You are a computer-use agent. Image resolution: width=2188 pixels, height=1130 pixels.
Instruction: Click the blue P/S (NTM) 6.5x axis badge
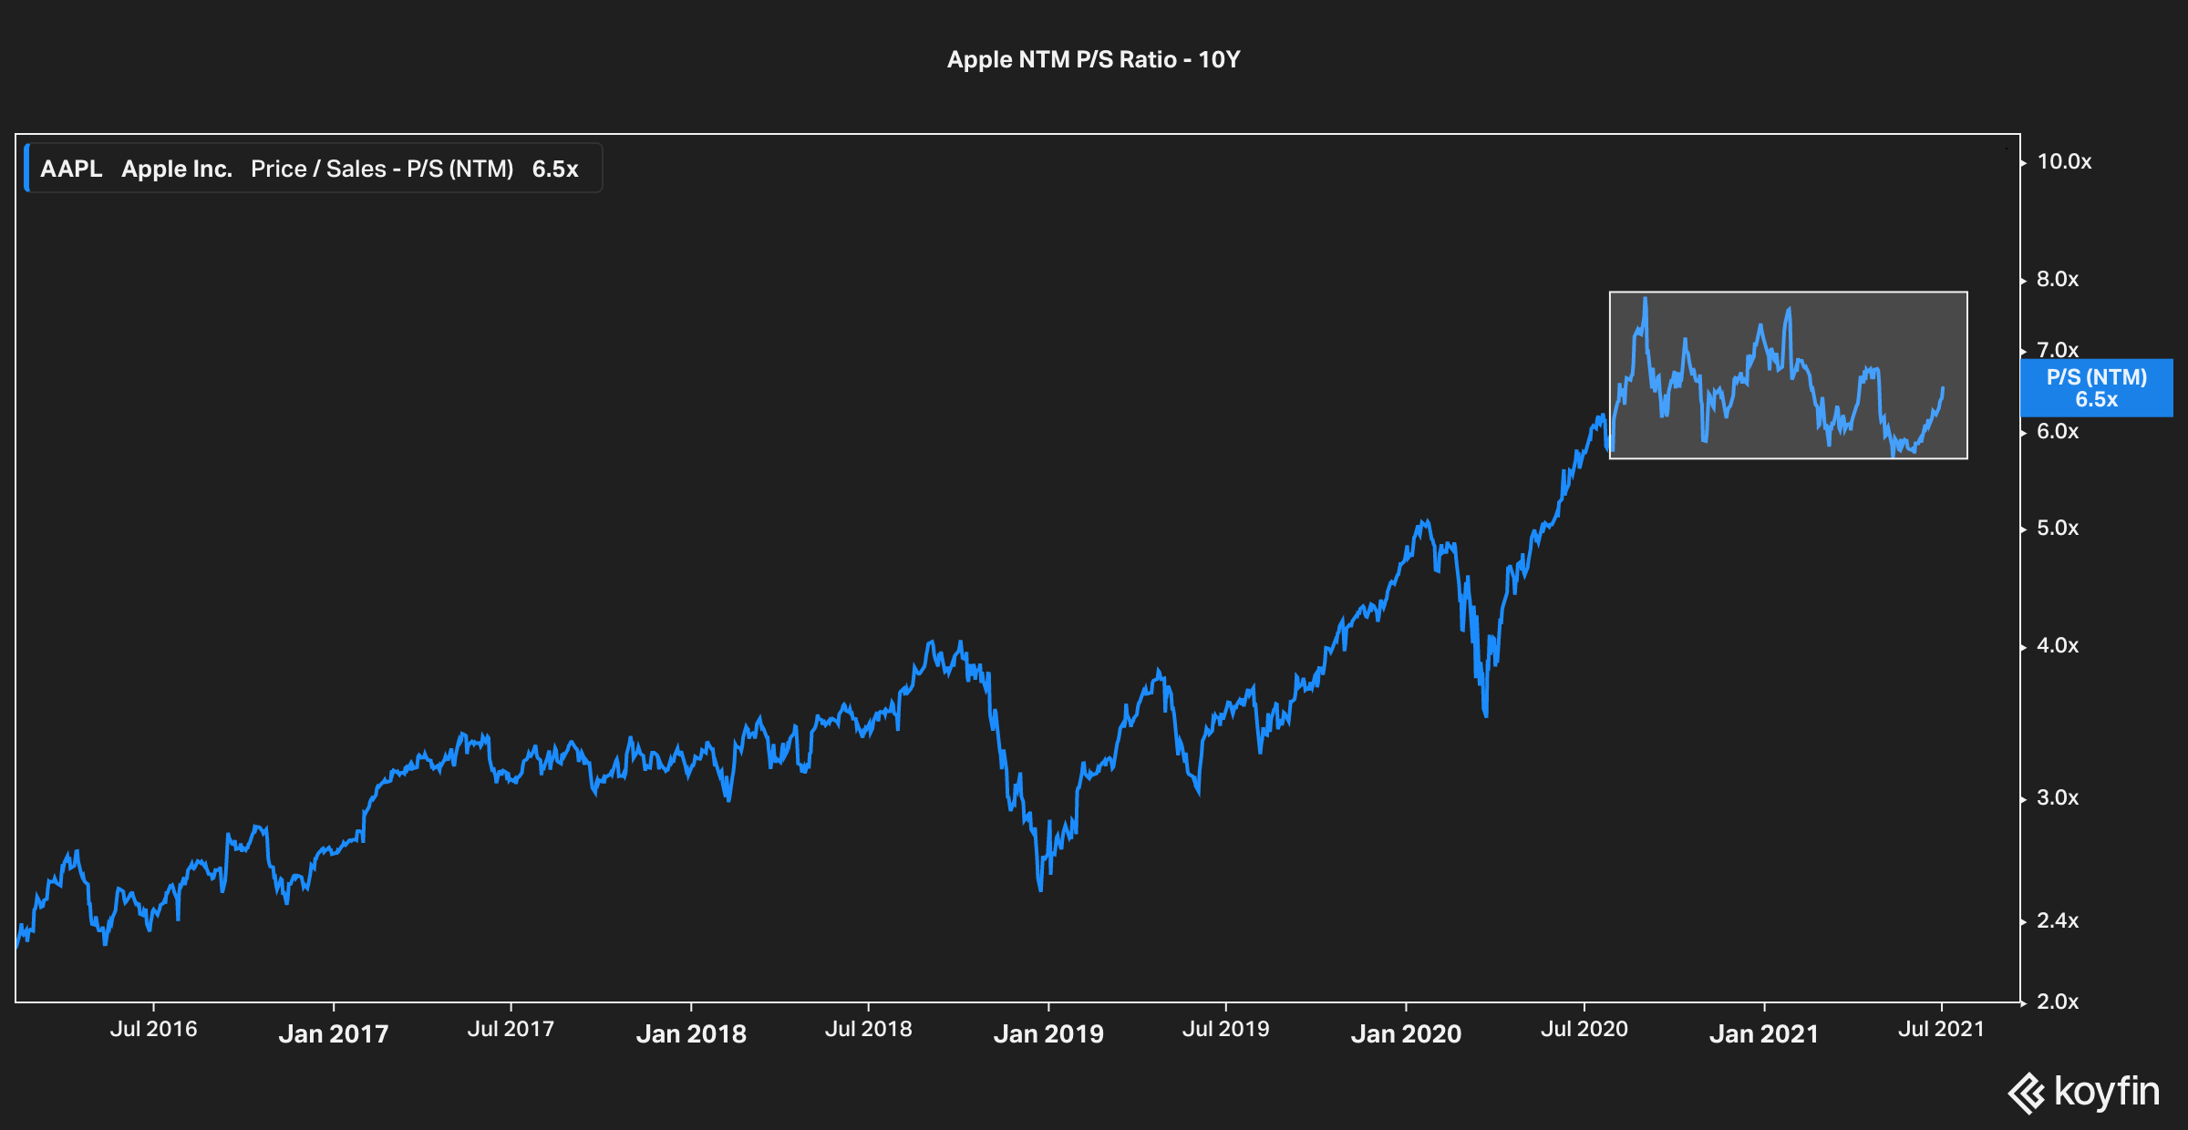(x=2097, y=388)
